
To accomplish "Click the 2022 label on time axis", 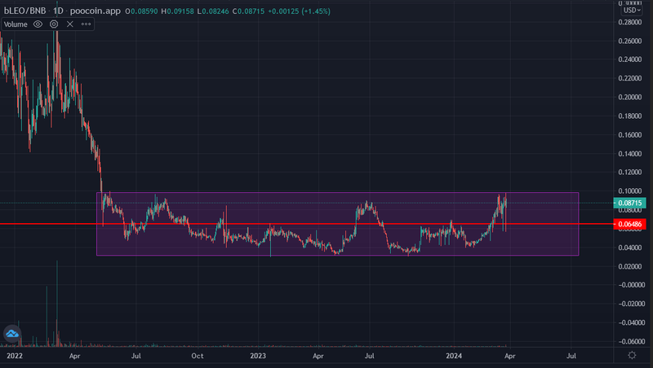I will 14,356.
